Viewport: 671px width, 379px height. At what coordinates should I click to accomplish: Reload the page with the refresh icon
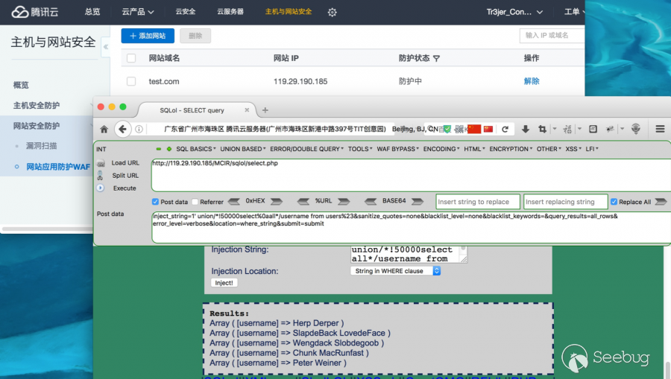[x=505, y=129]
